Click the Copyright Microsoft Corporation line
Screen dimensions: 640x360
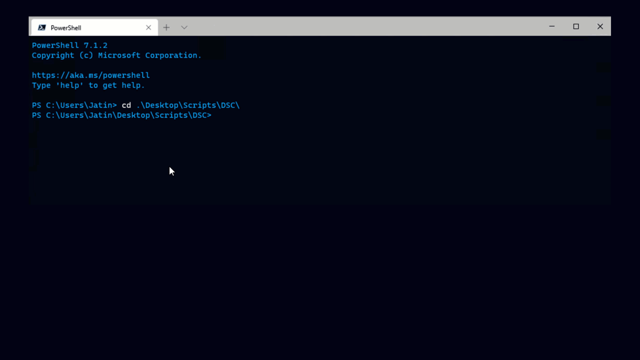point(117,55)
